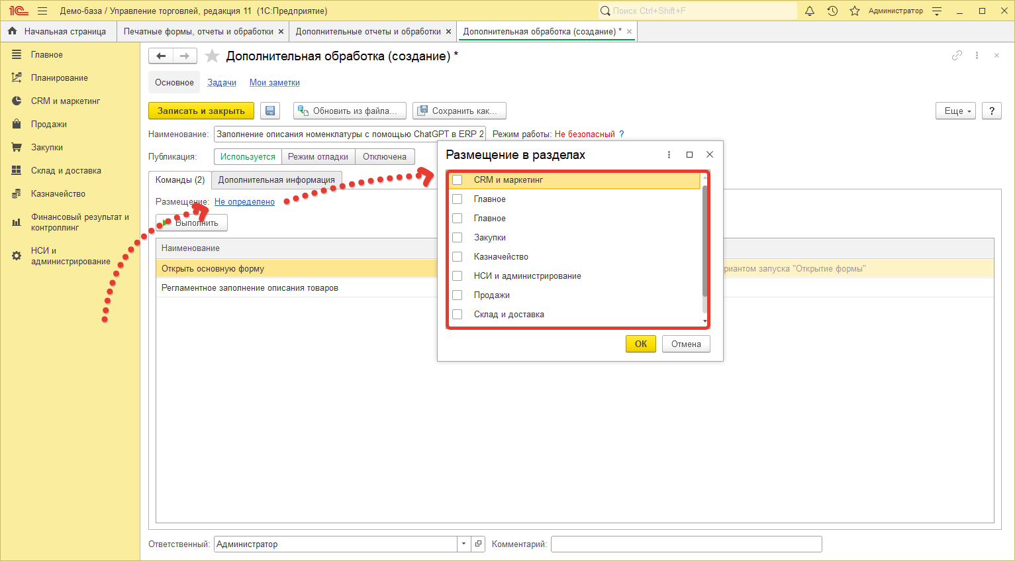Image resolution: width=1015 pixels, height=561 pixels.
Task: Click into the Комментарий input field
Action: [x=686, y=544]
